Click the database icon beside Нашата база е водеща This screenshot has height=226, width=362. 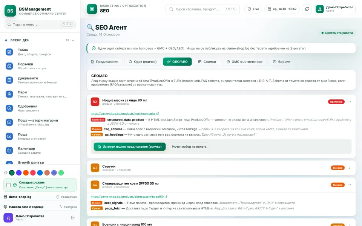[6, 207]
